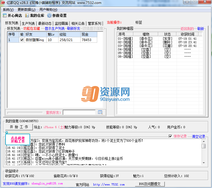This screenshot has height=188, width=212.
Task: Click the 点击此处开始工作 tooltip
Action: [x=18, y=139]
